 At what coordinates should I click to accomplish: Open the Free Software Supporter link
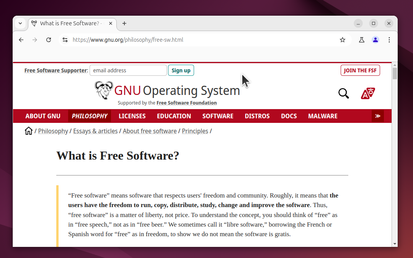pyautogui.click(x=56, y=70)
